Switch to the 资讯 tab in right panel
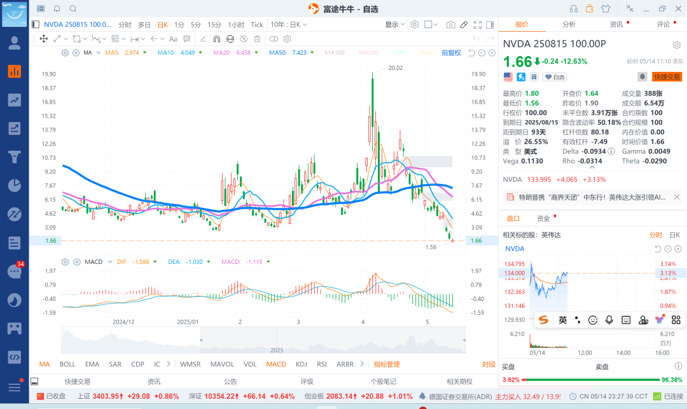This screenshot has width=687, height=409. [x=616, y=25]
